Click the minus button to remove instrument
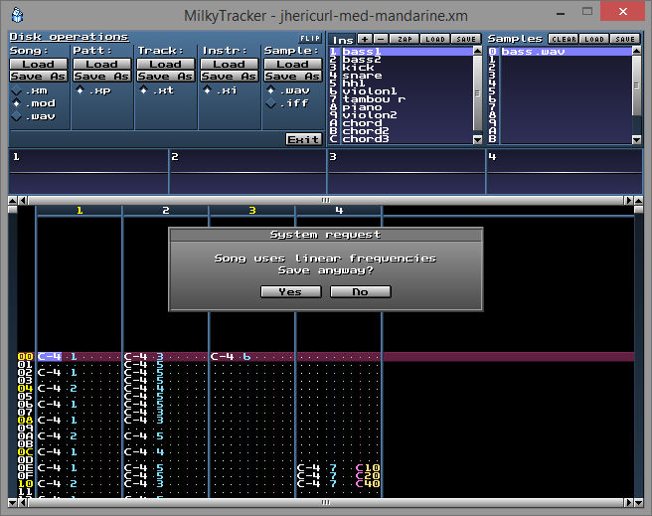Image resolution: width=652 pixels, height=516 pixels. 381,39
